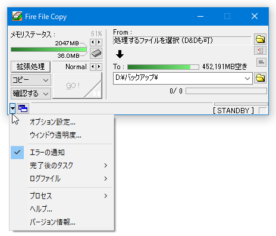Expand the ログファイル submenu
The width and height of the screenshot is (276, 236).
(x=62, y=178)
